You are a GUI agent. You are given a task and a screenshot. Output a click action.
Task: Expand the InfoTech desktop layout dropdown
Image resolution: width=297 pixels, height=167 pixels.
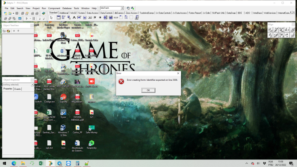pyautogui.click(x=122, y=8)
